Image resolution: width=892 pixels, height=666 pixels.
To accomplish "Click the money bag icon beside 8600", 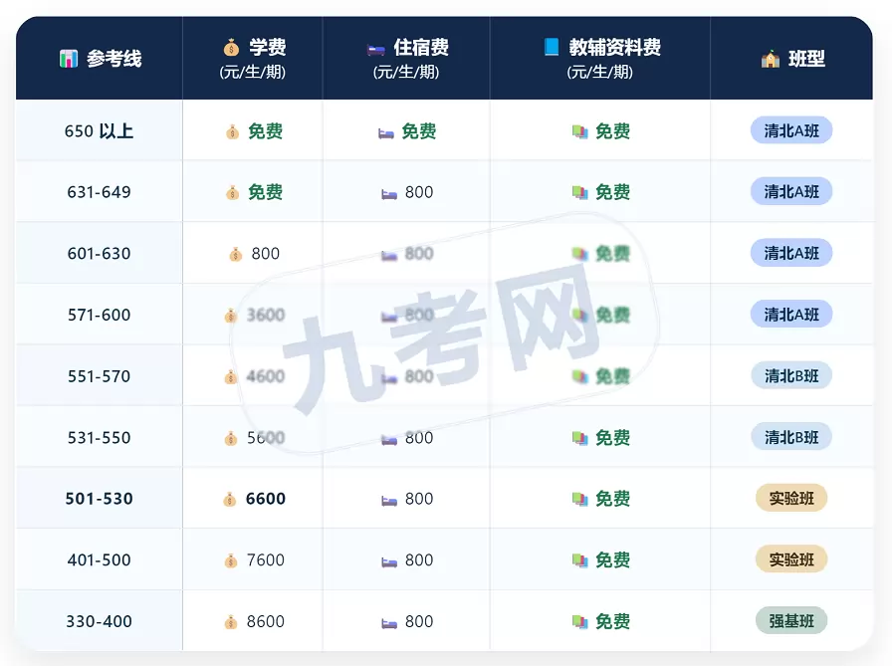I will pos(230,622).
